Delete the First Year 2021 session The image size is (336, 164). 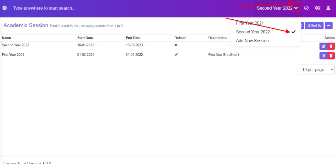(x=331, y=56)
